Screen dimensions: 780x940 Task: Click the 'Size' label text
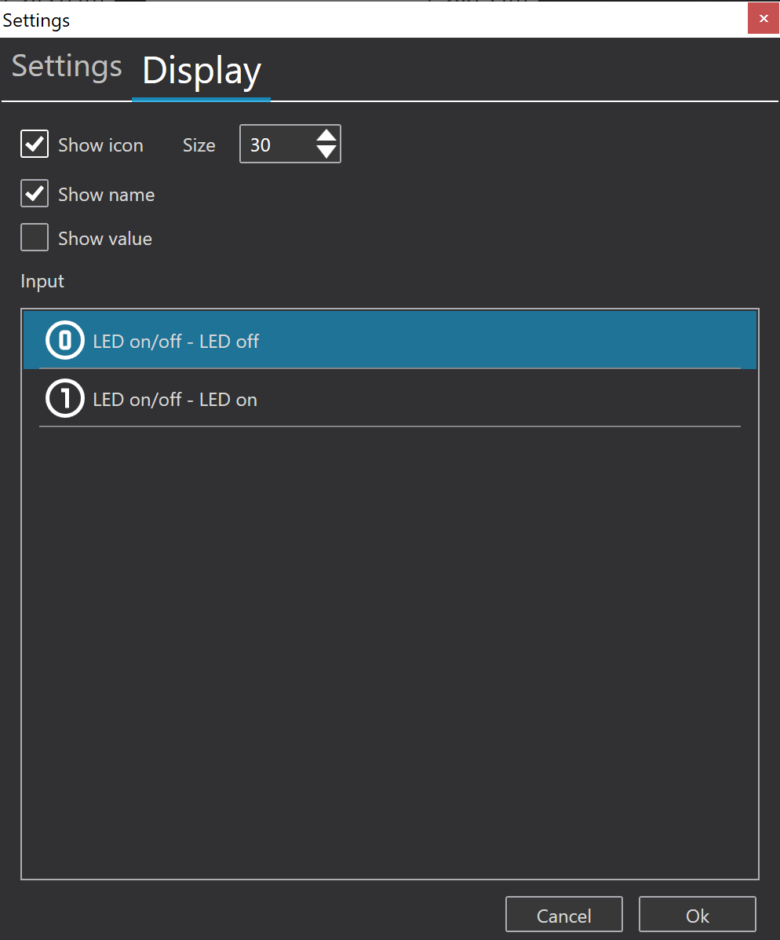(199, 145)
